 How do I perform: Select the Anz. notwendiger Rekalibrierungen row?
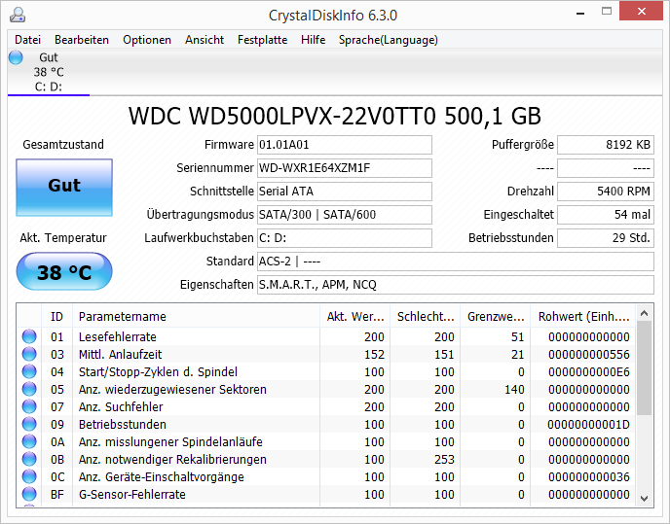[x=326, y=460]
